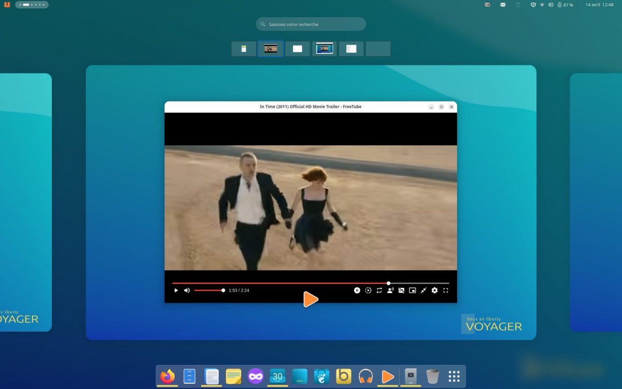
Task: Mute the video with the speaker icon
Action: tap(187, 290)
